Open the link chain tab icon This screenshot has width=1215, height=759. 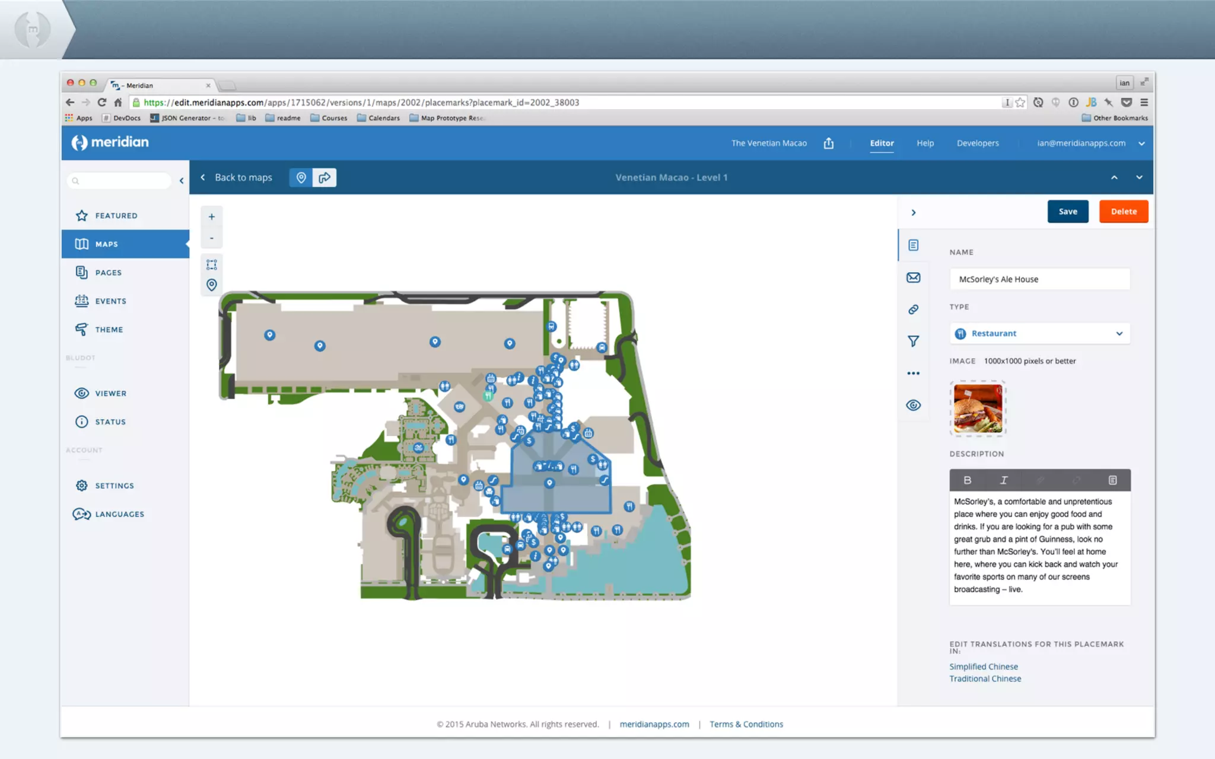913,310
